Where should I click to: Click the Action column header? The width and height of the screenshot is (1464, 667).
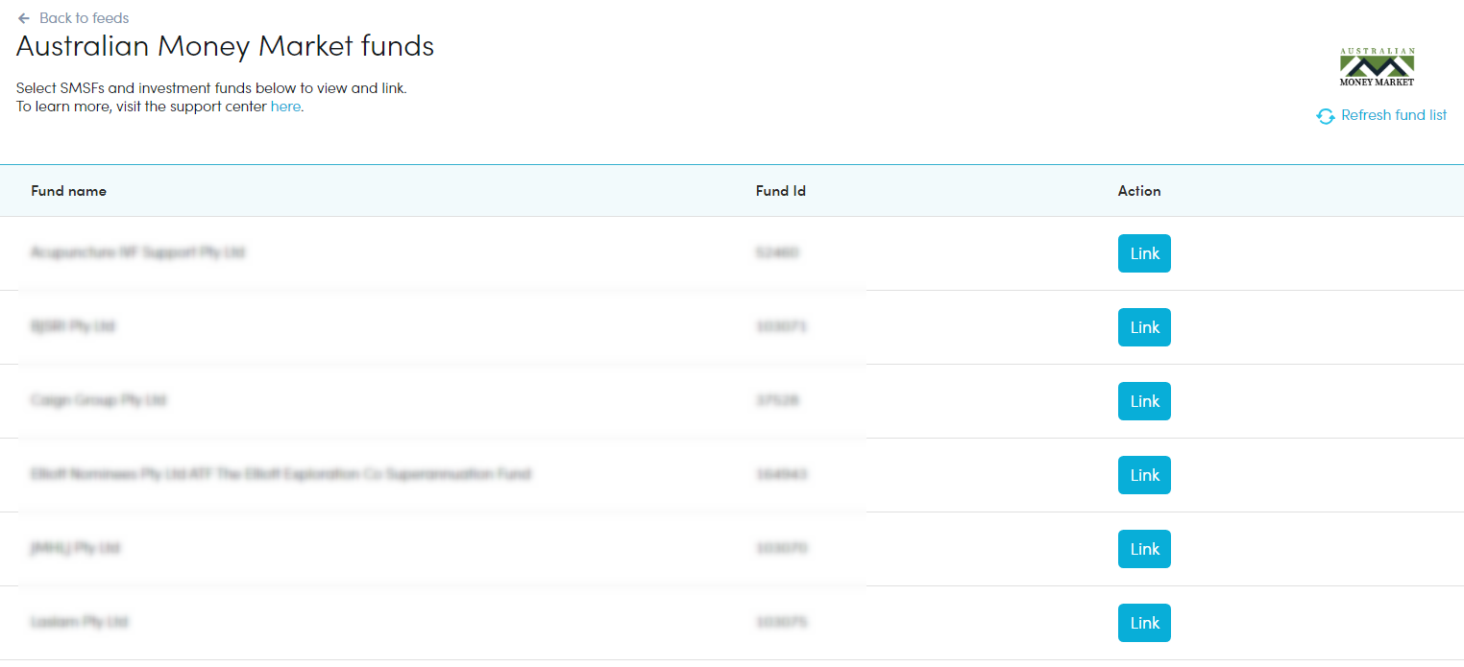pos(1139,191)
